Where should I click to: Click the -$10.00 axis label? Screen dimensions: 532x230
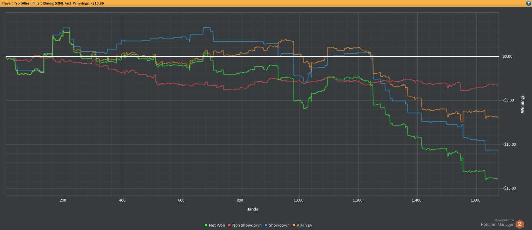point(509,145)
